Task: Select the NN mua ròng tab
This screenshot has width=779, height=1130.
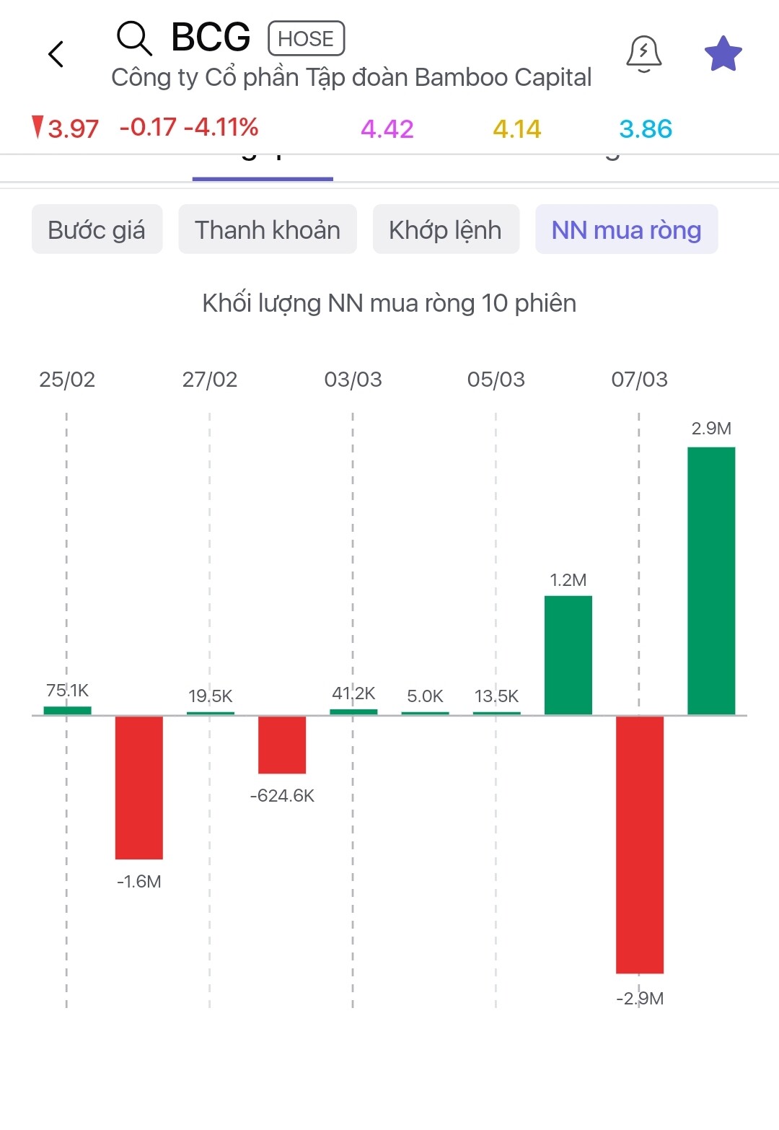Action: point(626,229)
